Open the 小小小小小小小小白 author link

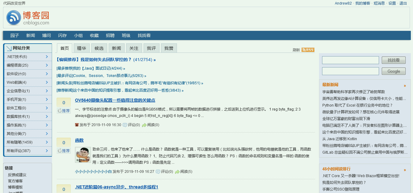point(93,172)
